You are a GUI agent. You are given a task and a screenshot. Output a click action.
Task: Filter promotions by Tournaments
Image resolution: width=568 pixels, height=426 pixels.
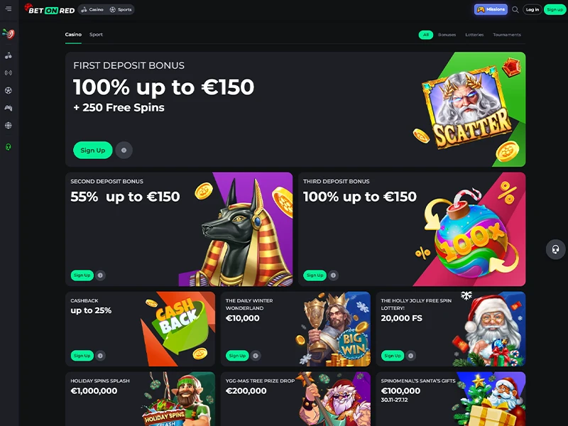[x=507, y=35]
